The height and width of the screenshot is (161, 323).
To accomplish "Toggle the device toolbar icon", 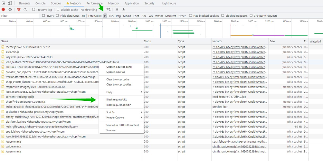I will pos(10,3).
